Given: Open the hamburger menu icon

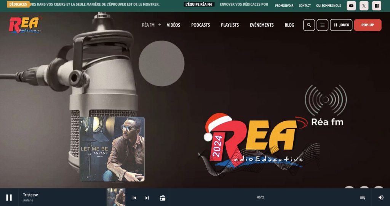Looking at the screenshot, I should (x=322, y=25).
